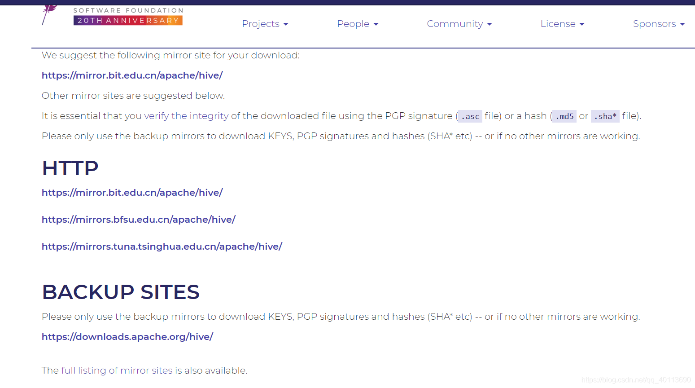Click the .md5 code label
This screenshot has width=695, height=388.
pyautogui.click(x=564, y=116)
